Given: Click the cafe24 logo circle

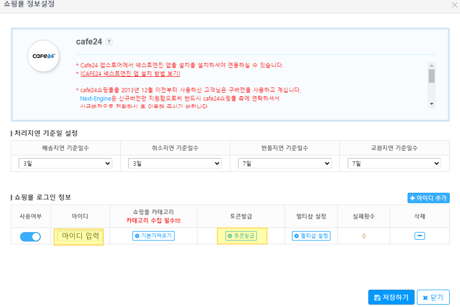Looking at the screenshot, I should [43, 56].
